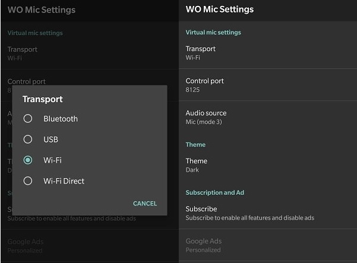Click the Theme section header
The width and height of the screenshot is (357, 263).
click(x=195, y=144)
